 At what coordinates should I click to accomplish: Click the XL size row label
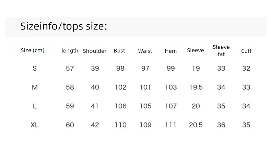(35, 125)
